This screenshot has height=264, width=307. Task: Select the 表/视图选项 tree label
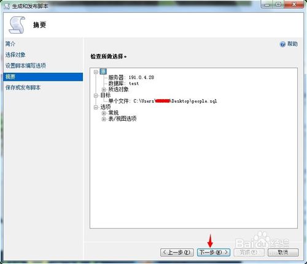(x=122, y=119)
